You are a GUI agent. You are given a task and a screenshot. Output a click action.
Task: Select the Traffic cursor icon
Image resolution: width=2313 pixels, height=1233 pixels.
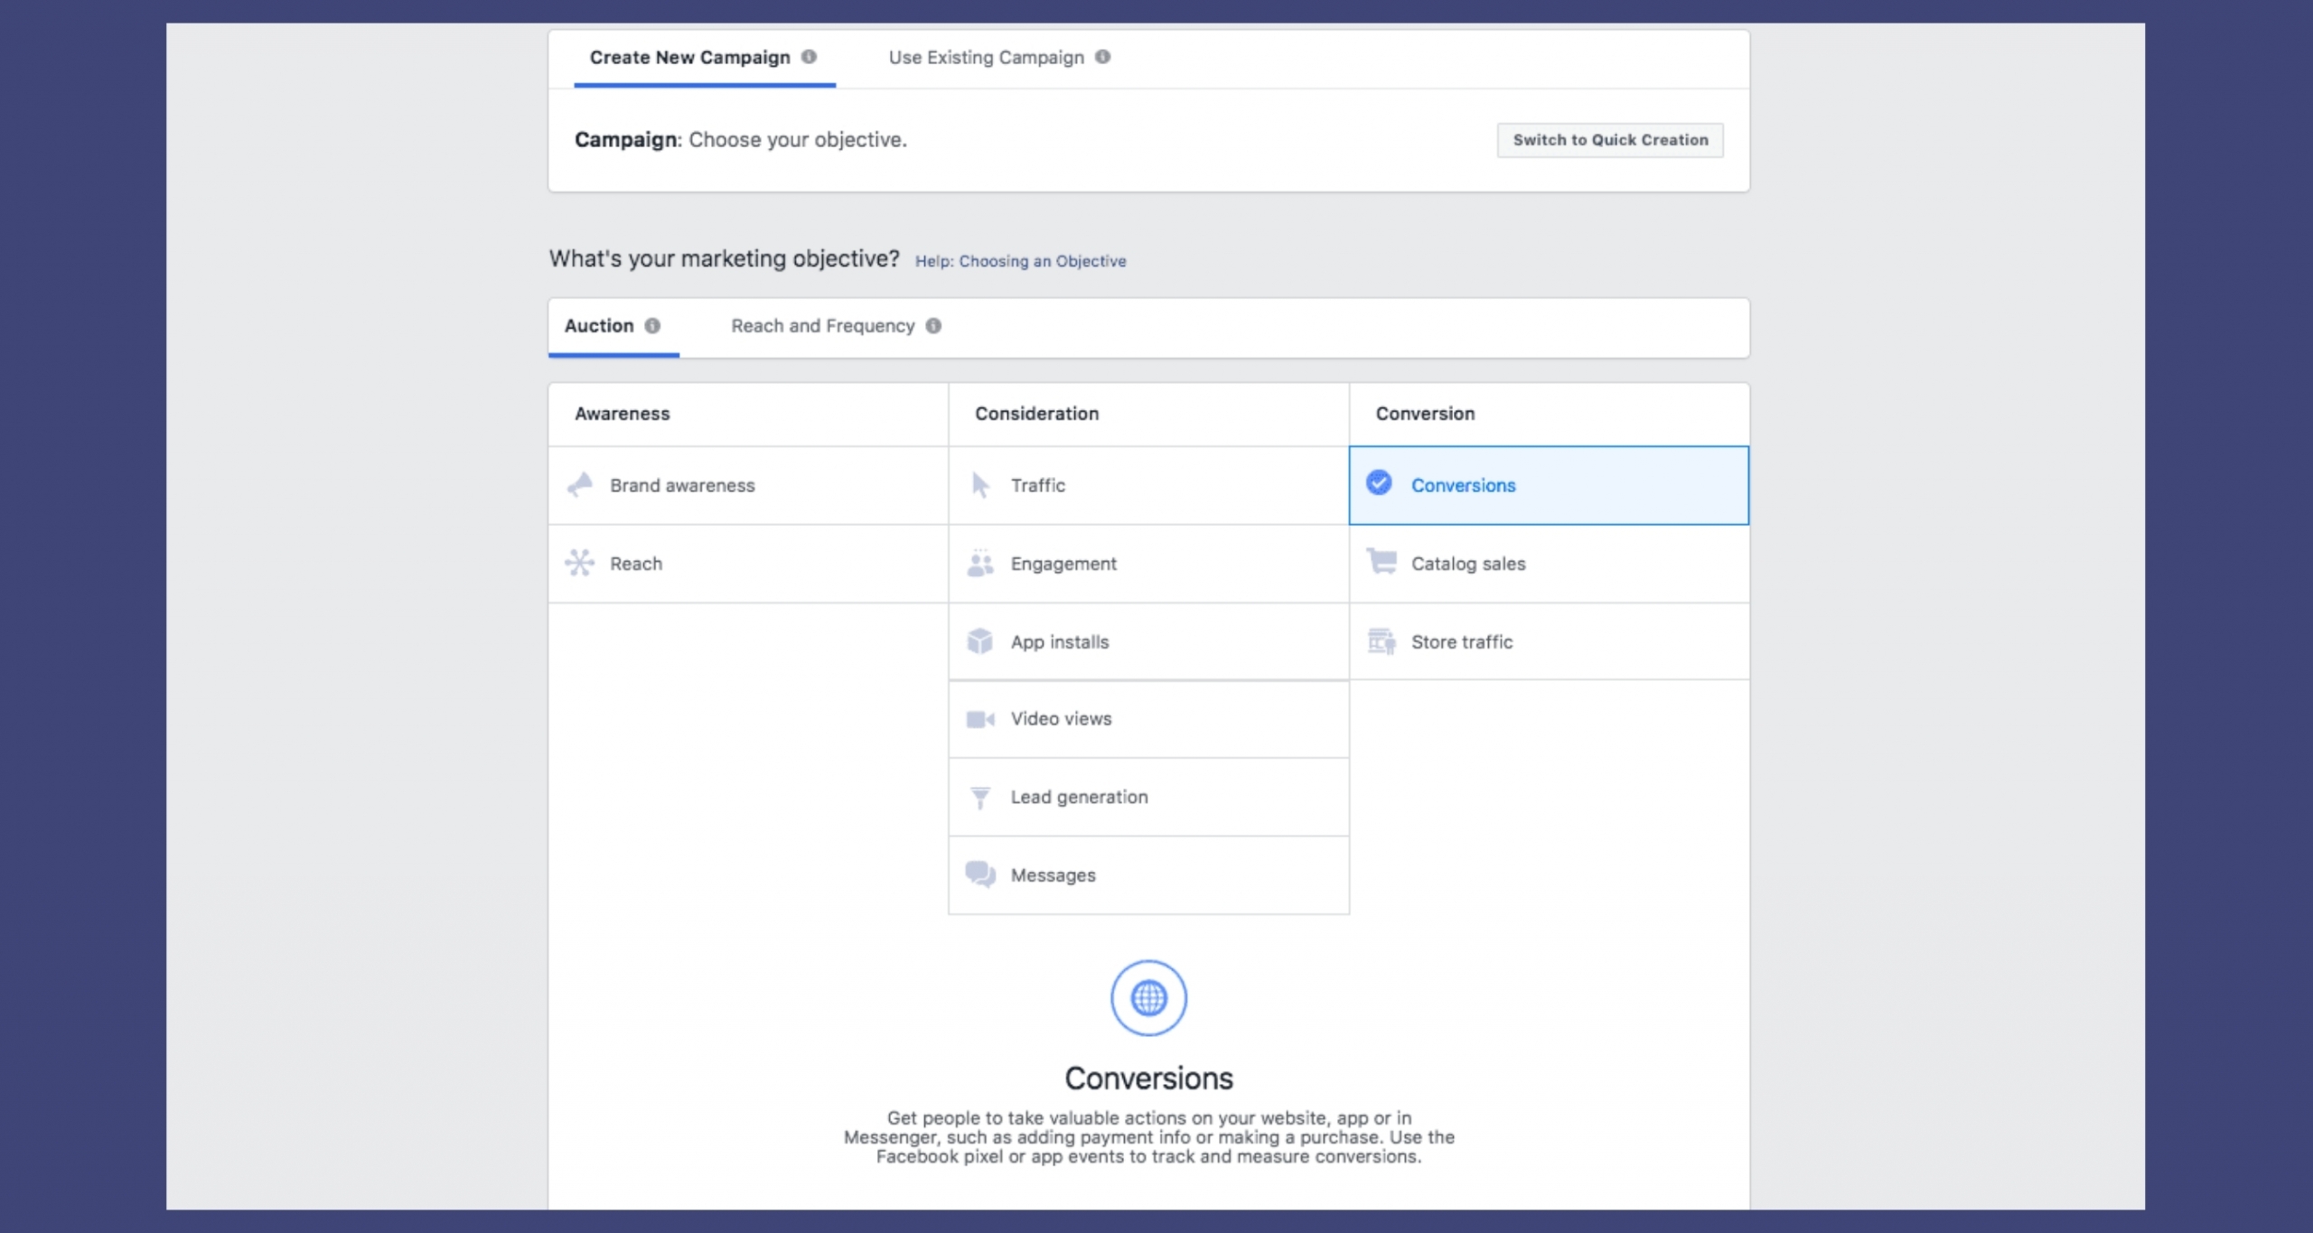pos(981,485)
